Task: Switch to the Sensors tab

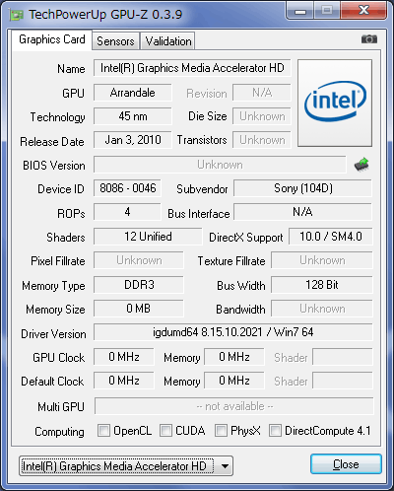Action: coord(115,41)
